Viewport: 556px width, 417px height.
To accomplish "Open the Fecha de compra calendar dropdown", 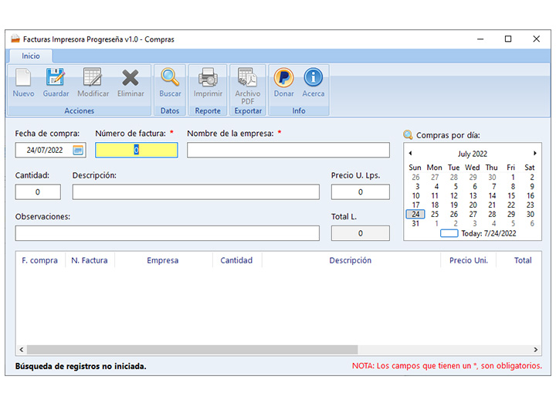I will coord(78,150).
